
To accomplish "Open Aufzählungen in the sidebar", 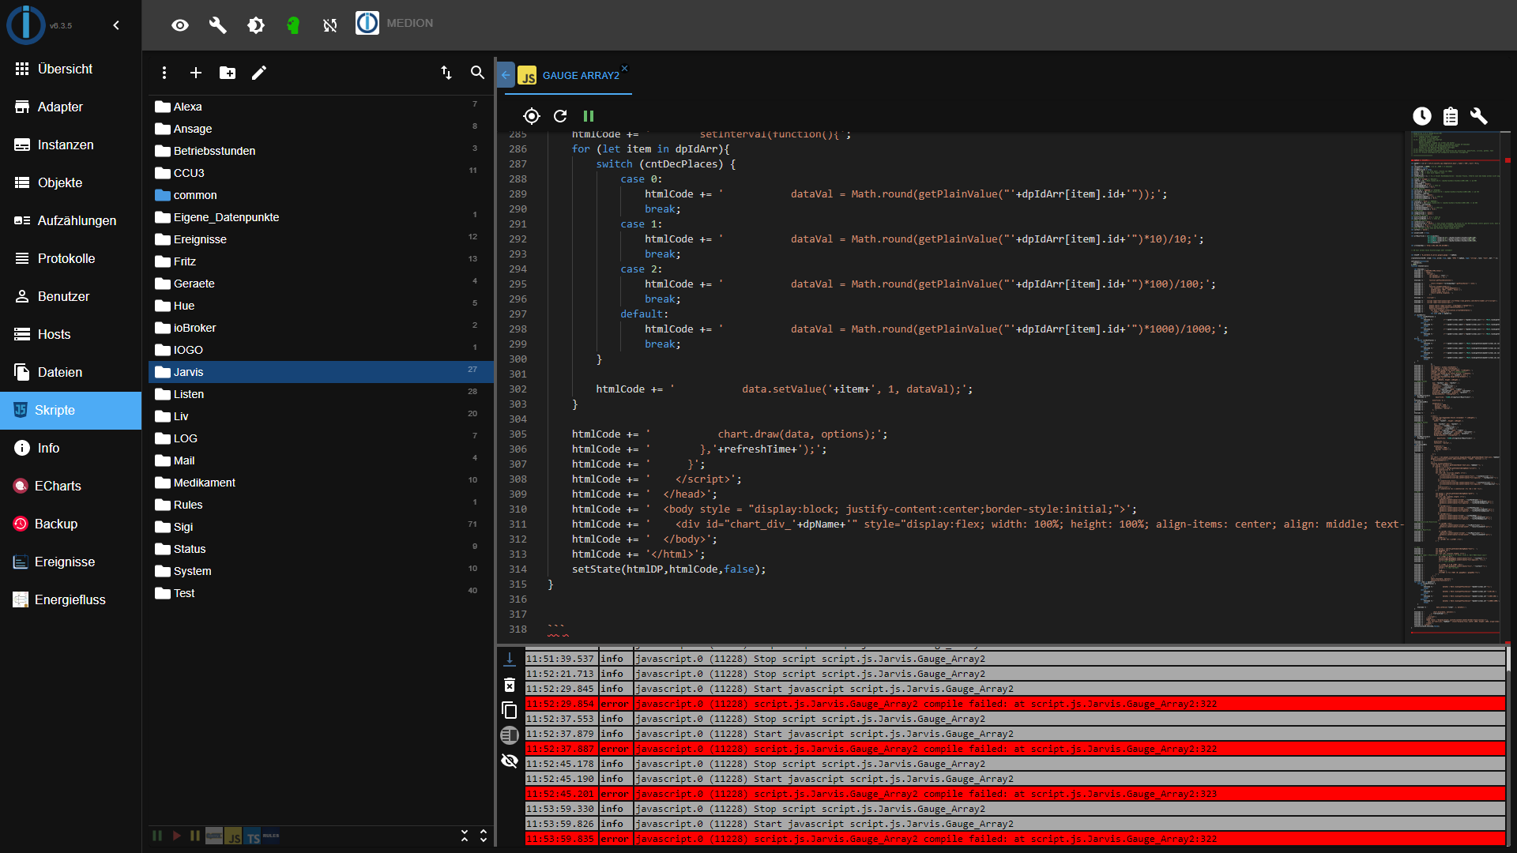I will click(71, 220).
